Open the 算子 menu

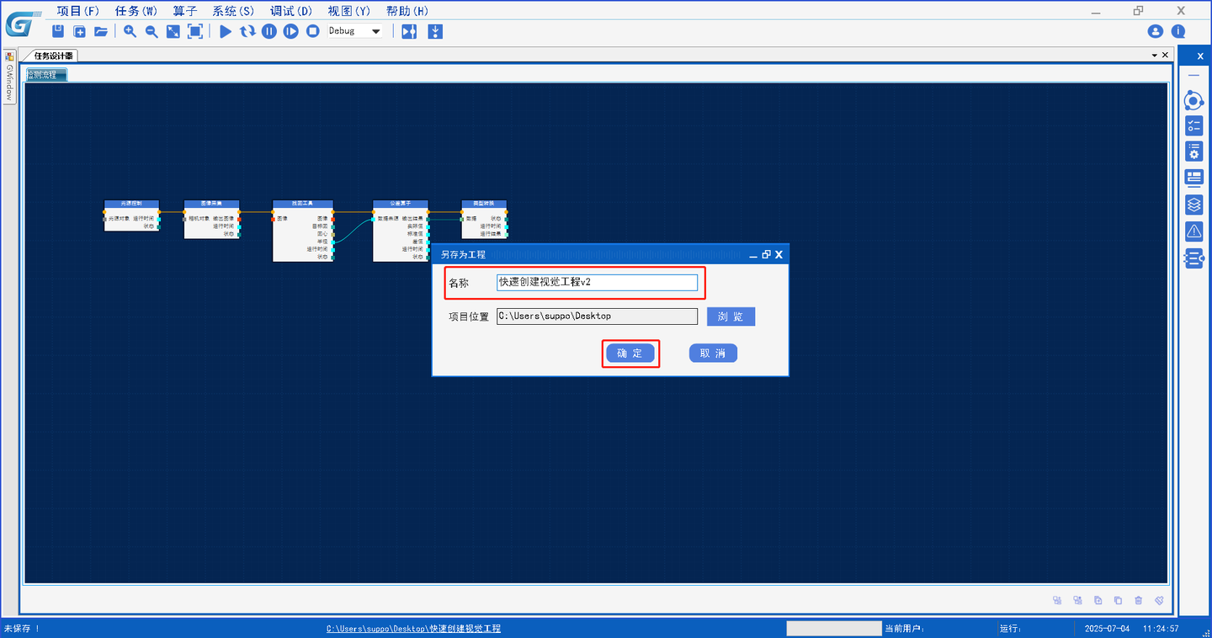click(x=185, y=11)
